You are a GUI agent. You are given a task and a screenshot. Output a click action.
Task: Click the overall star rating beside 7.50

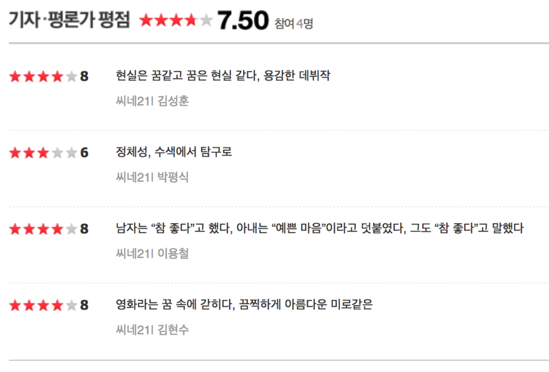(176, 20)
